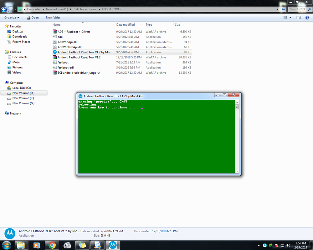
Task: Select Computer in navigation pane
Action: pyautogui.click(x=17, y=83)
